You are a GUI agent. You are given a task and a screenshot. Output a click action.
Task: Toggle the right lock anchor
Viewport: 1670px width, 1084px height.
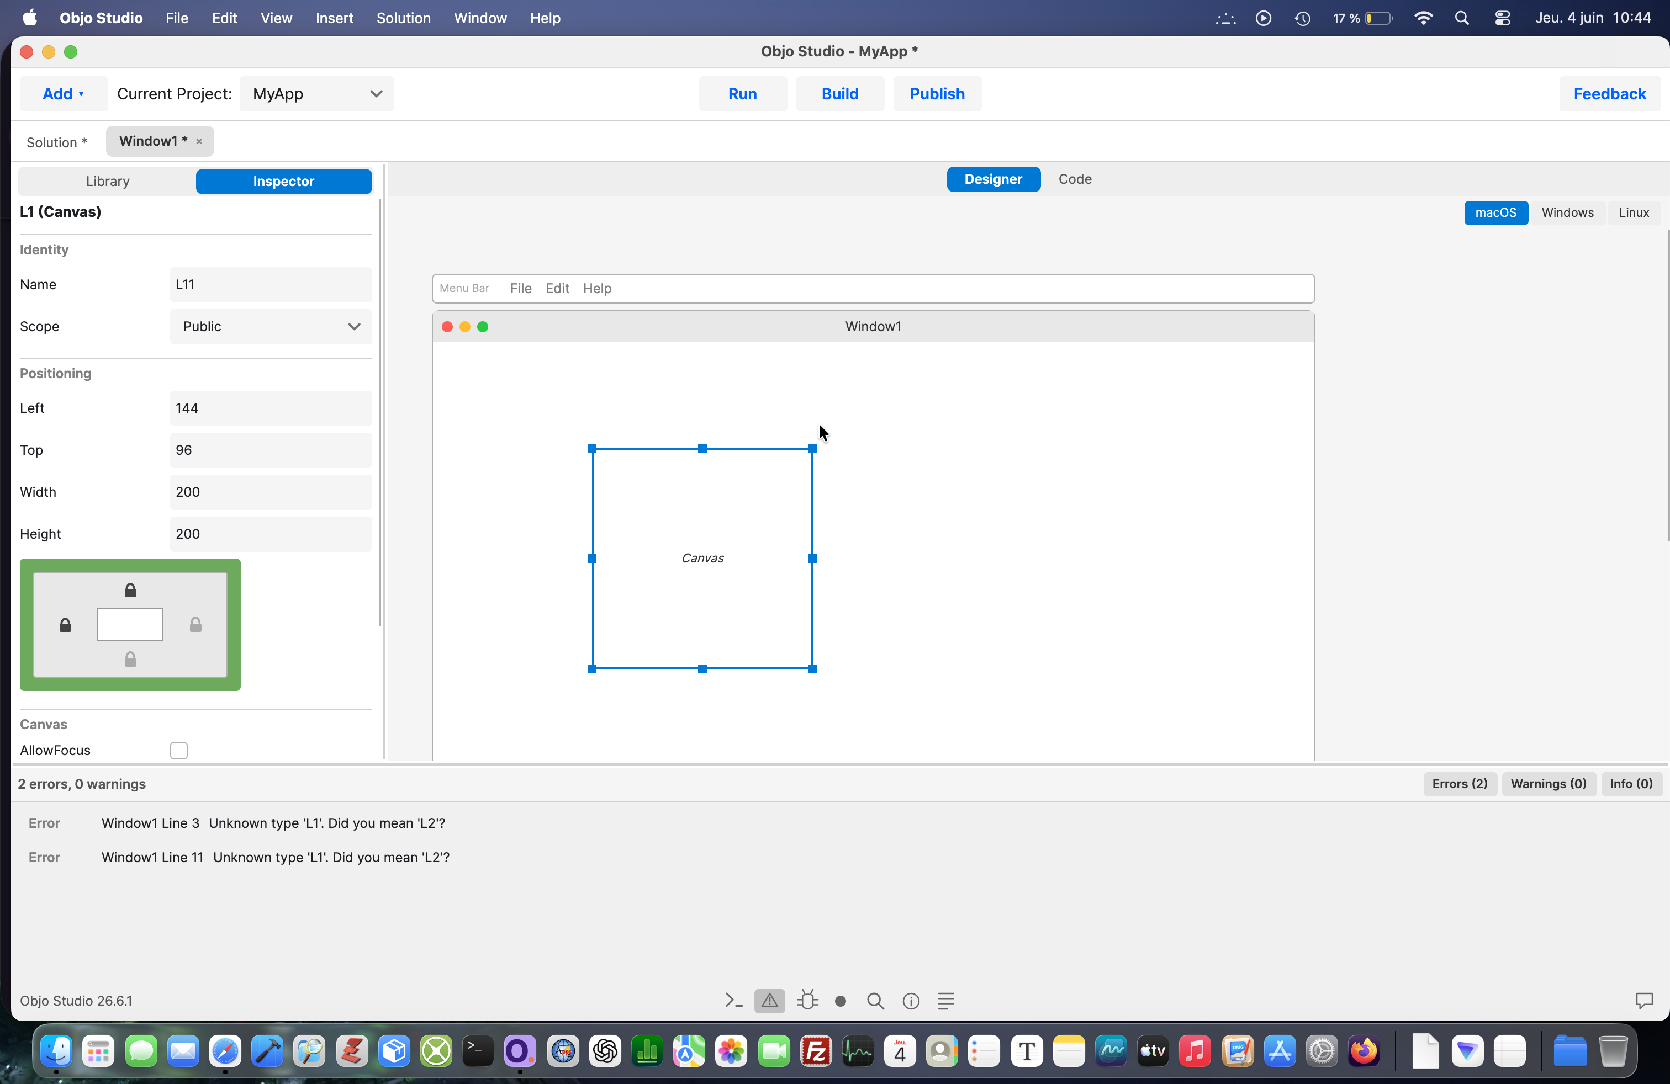[195, 624]
